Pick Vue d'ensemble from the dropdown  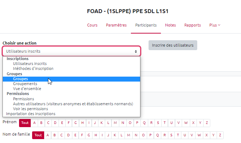27,89
